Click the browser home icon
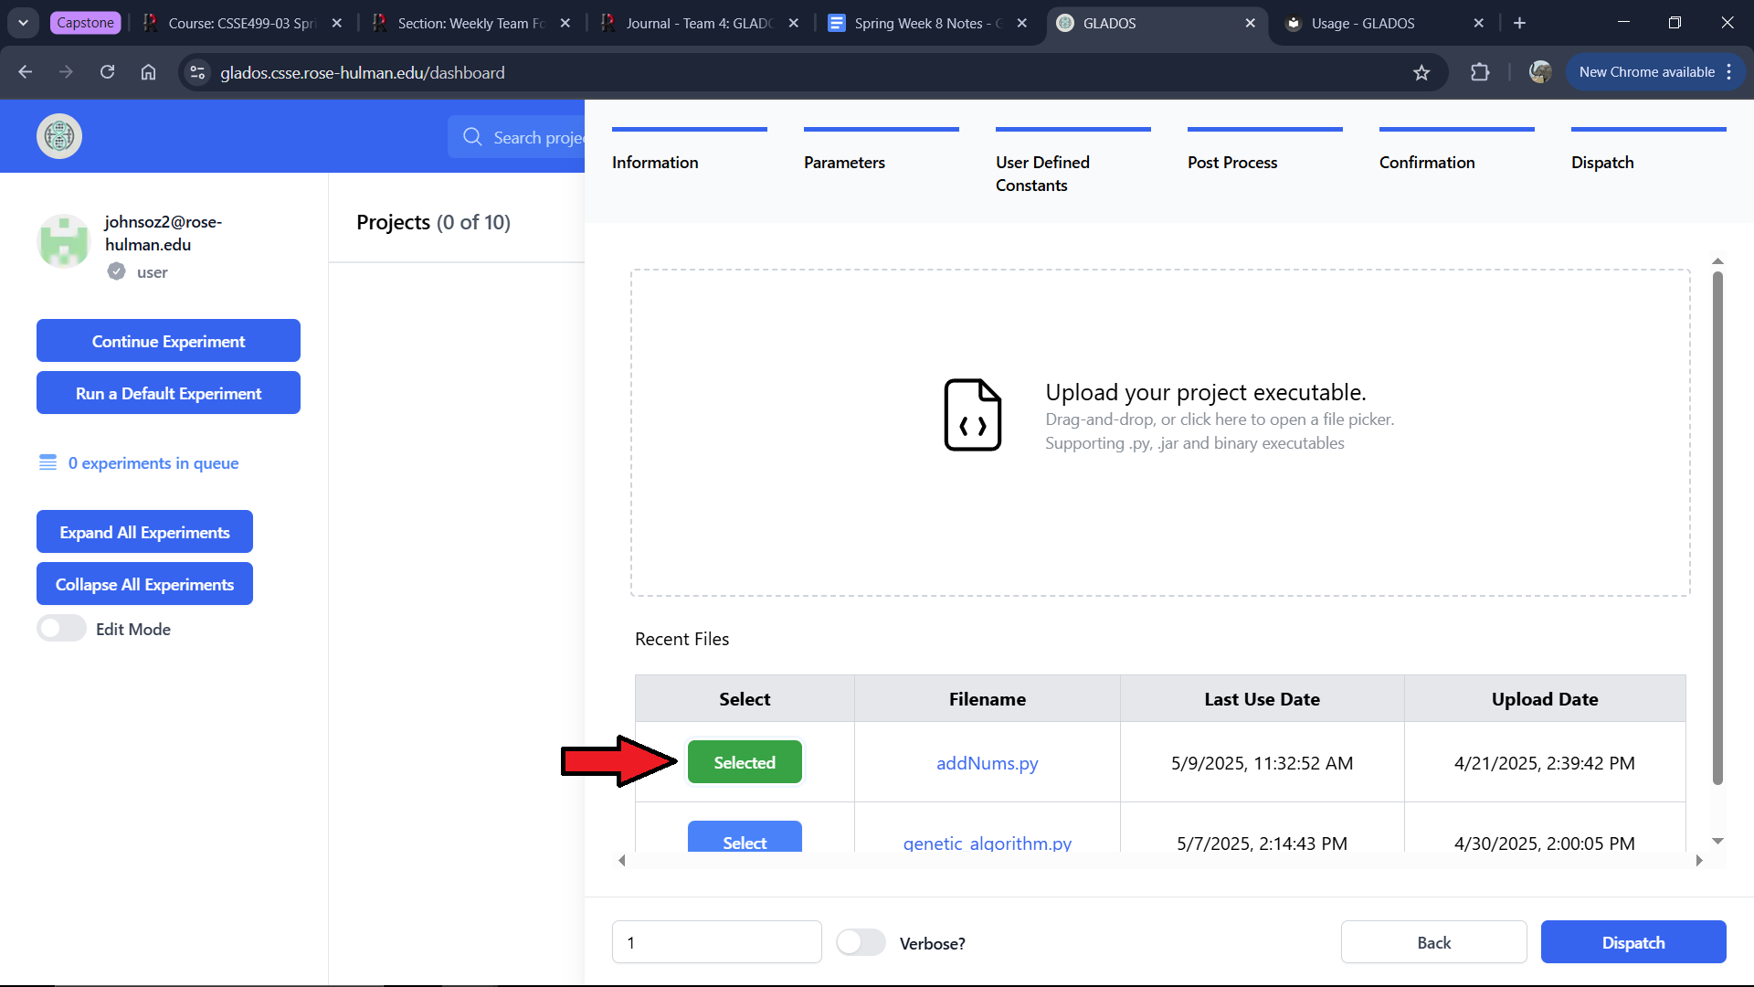This screenshot has width=1754, height=987. tap(148, 72)
